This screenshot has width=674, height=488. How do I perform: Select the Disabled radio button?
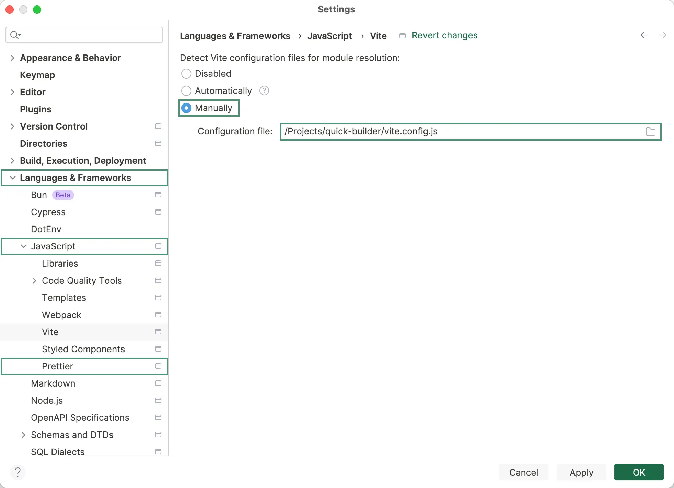[186, 74]
